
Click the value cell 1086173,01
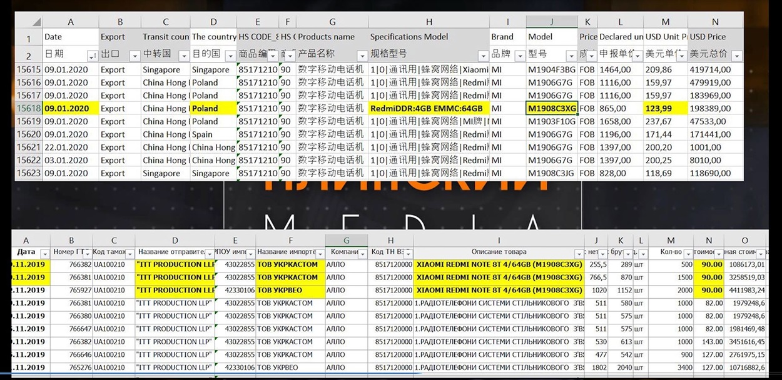pyautogui.click(x=744, y=264)
